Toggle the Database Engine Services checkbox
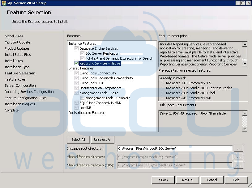The image size is (252, 188). click(x=76, y=48)
